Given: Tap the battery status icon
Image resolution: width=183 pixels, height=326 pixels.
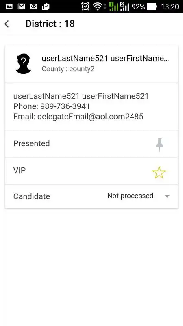Looking at the screenshot, I should (x=152, y=7).
